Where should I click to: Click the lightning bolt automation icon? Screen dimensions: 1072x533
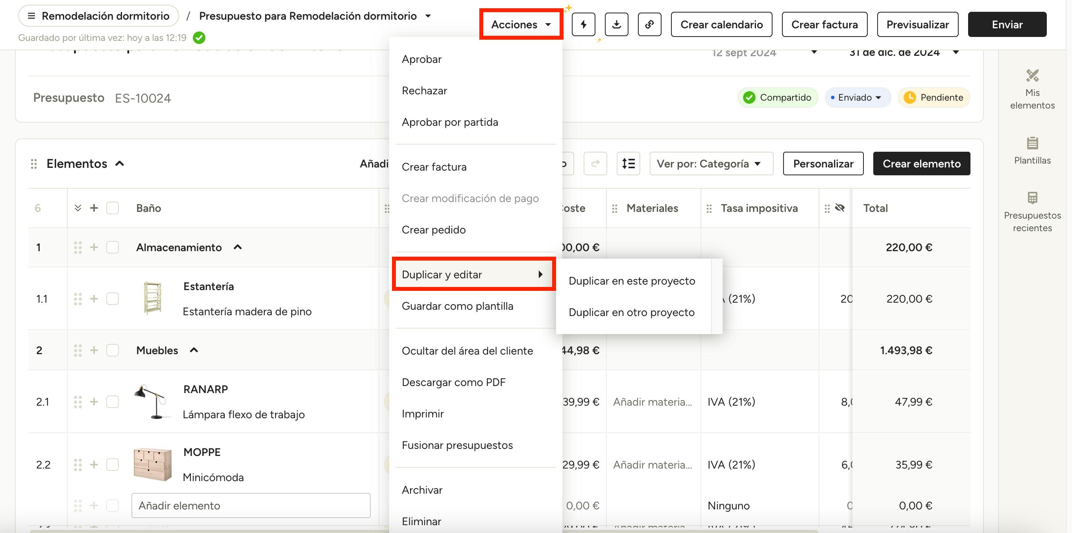[x=583, y=24]
